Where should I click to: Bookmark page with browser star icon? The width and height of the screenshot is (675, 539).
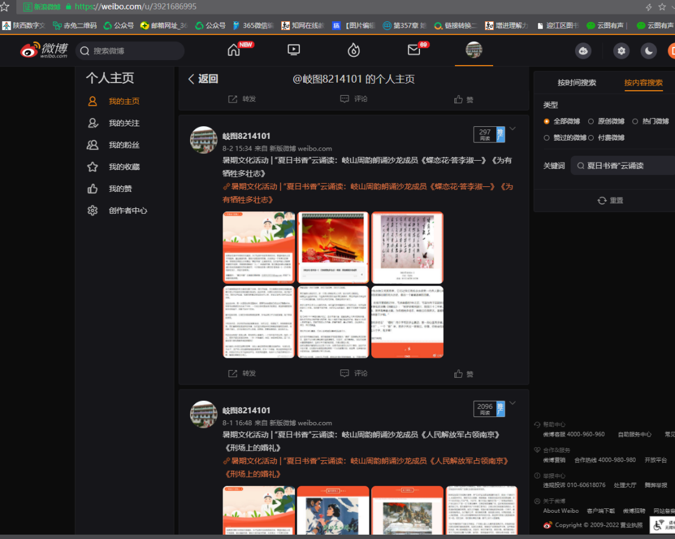tap(662, 6)
